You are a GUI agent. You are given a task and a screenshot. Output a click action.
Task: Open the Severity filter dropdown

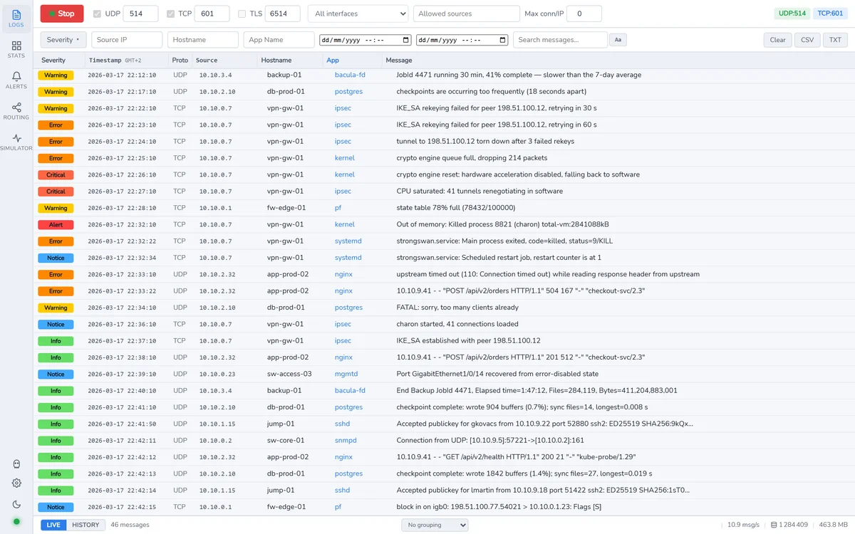click(63, 40)
